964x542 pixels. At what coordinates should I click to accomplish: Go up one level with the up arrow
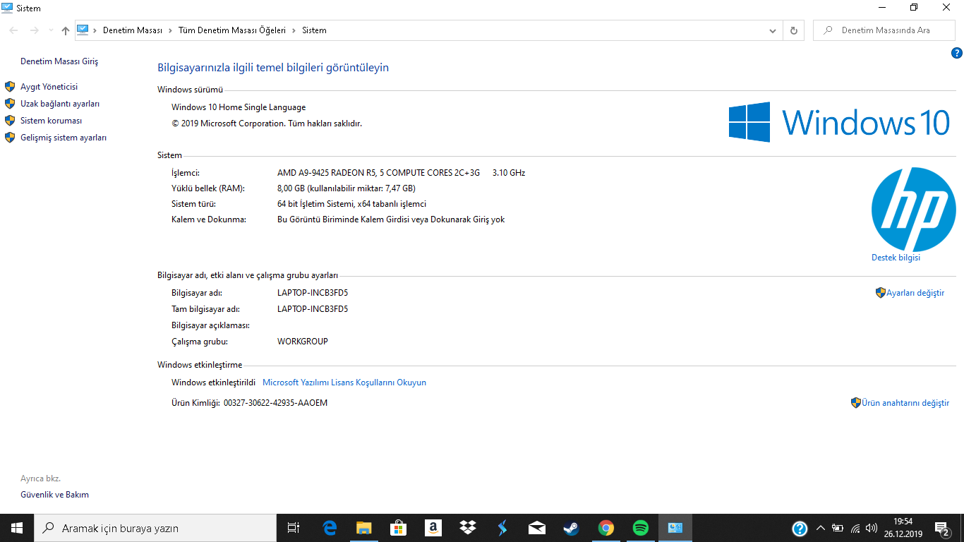(x=66, y=30)
